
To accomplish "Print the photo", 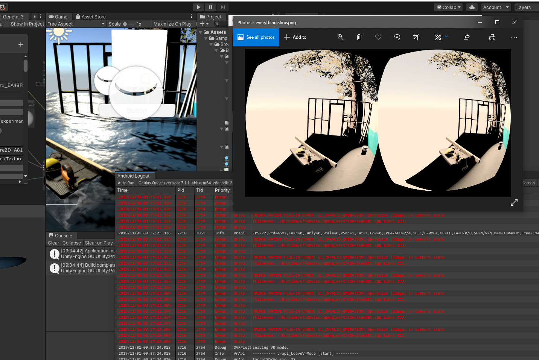I will tap(492, 37).
